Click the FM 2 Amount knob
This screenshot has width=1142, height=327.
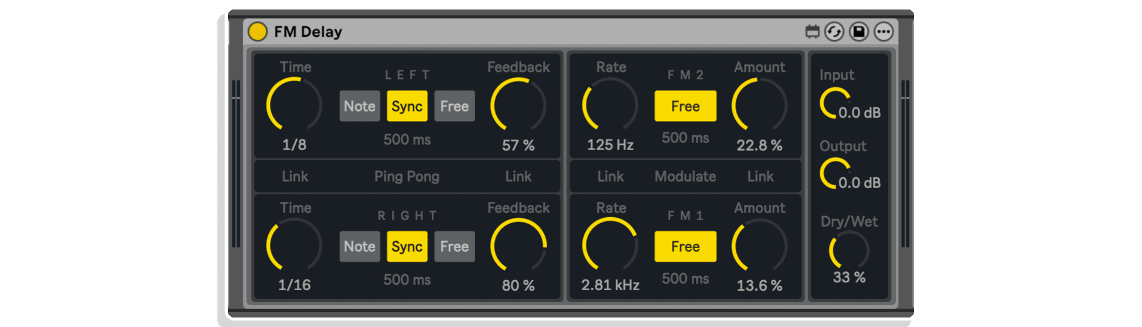pyautogui.click(x=760, y=105)
